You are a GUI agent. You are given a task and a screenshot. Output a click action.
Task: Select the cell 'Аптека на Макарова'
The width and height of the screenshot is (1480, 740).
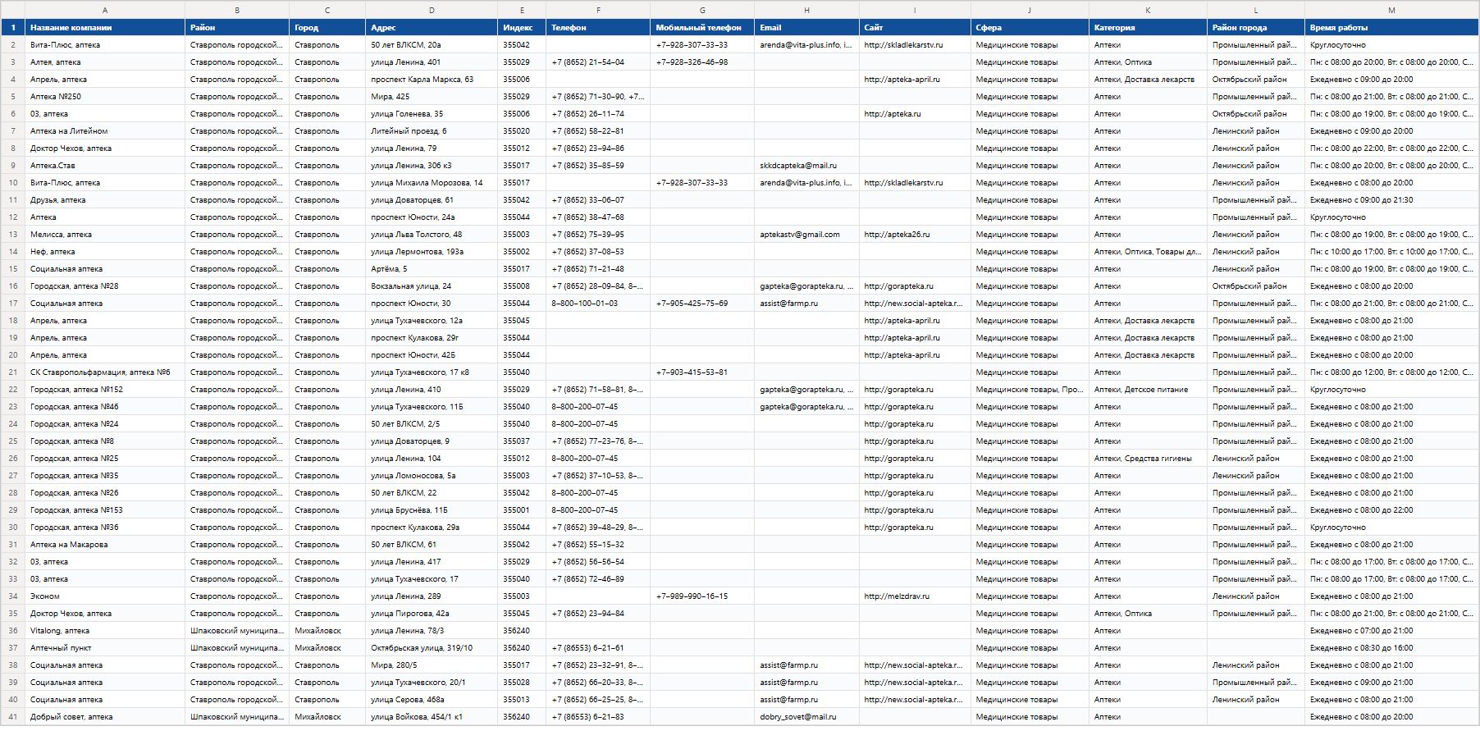point(105,545)
